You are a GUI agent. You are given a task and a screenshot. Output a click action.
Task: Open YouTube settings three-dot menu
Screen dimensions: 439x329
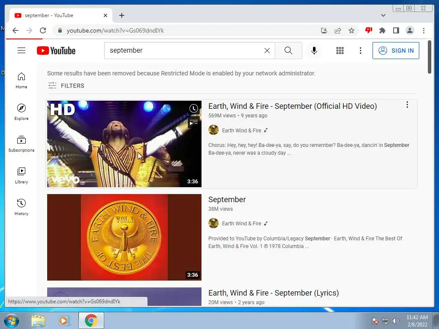361,51
